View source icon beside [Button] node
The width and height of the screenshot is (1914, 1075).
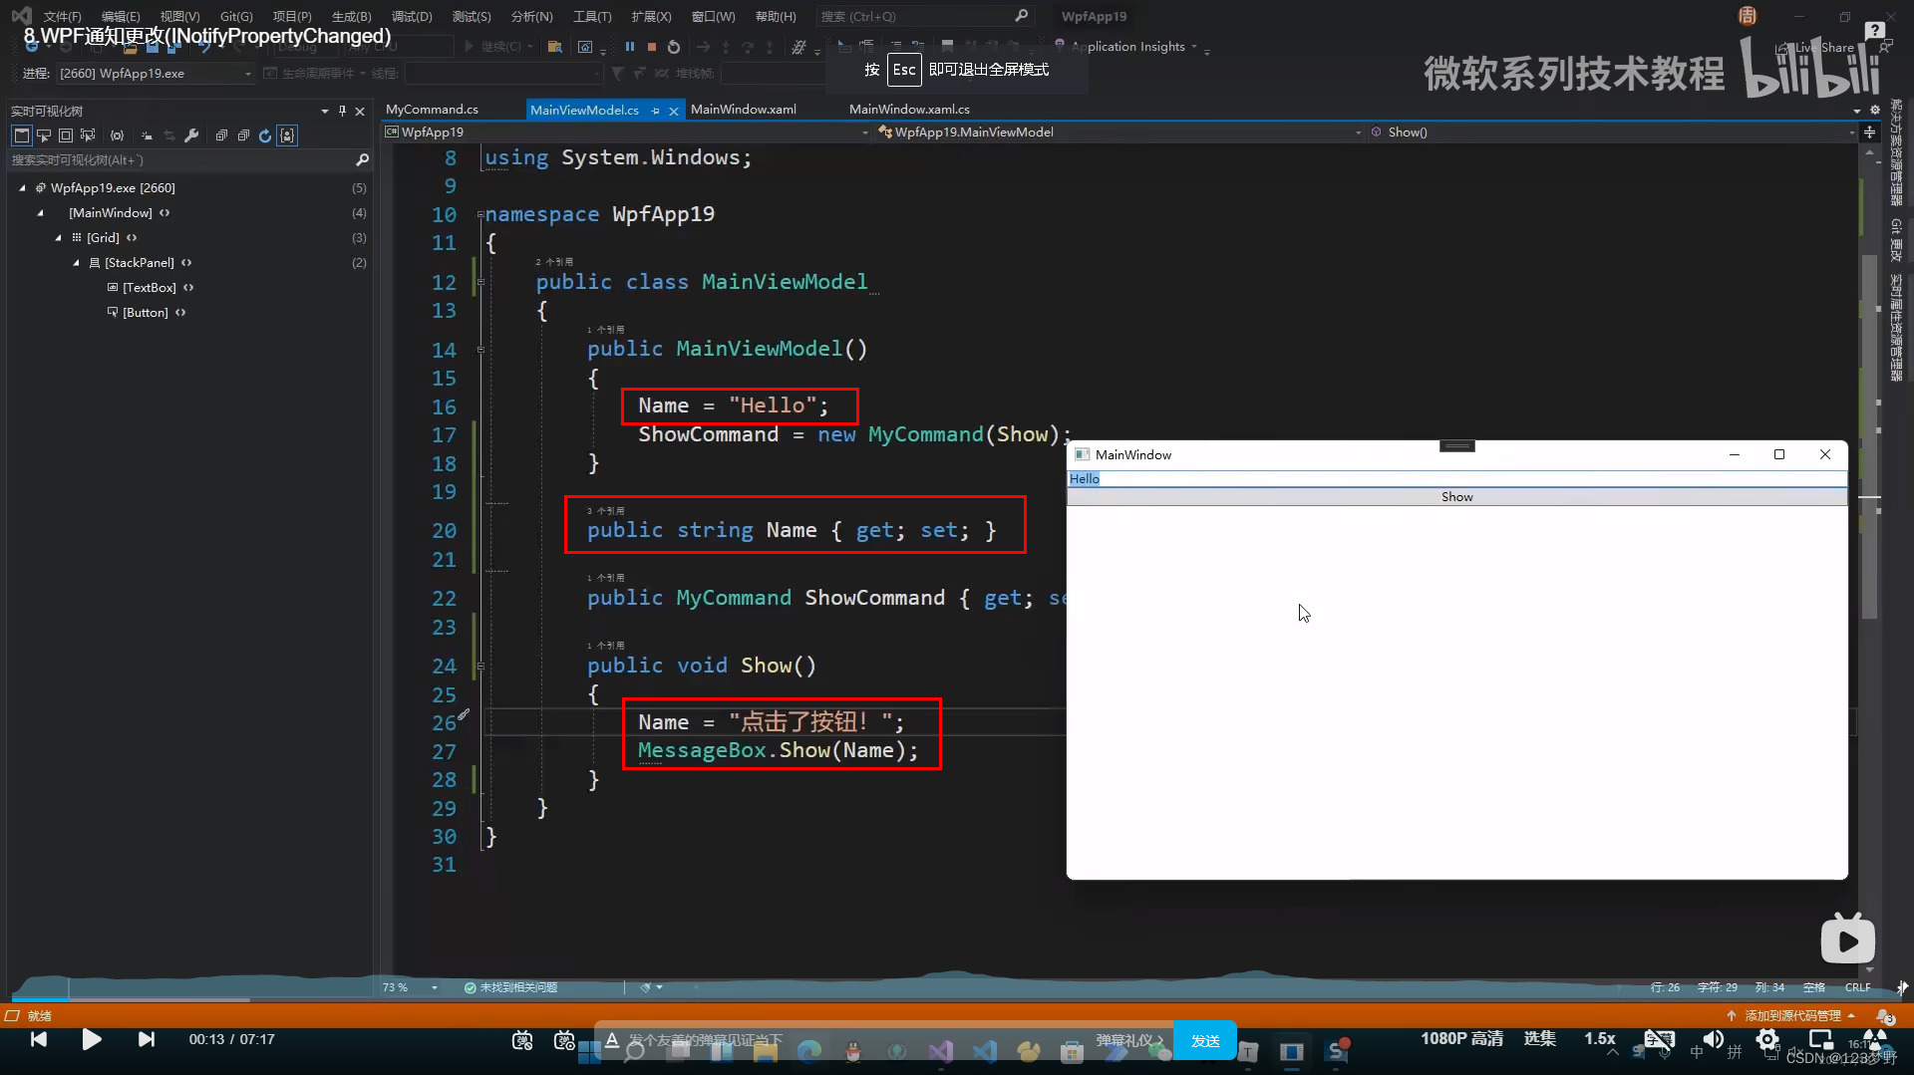pyautogui.click(x=180, y=312)
